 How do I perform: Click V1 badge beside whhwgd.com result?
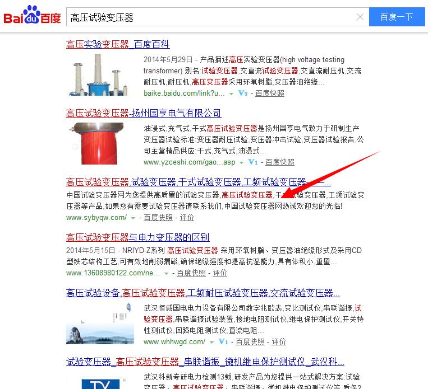click(223, 341)
